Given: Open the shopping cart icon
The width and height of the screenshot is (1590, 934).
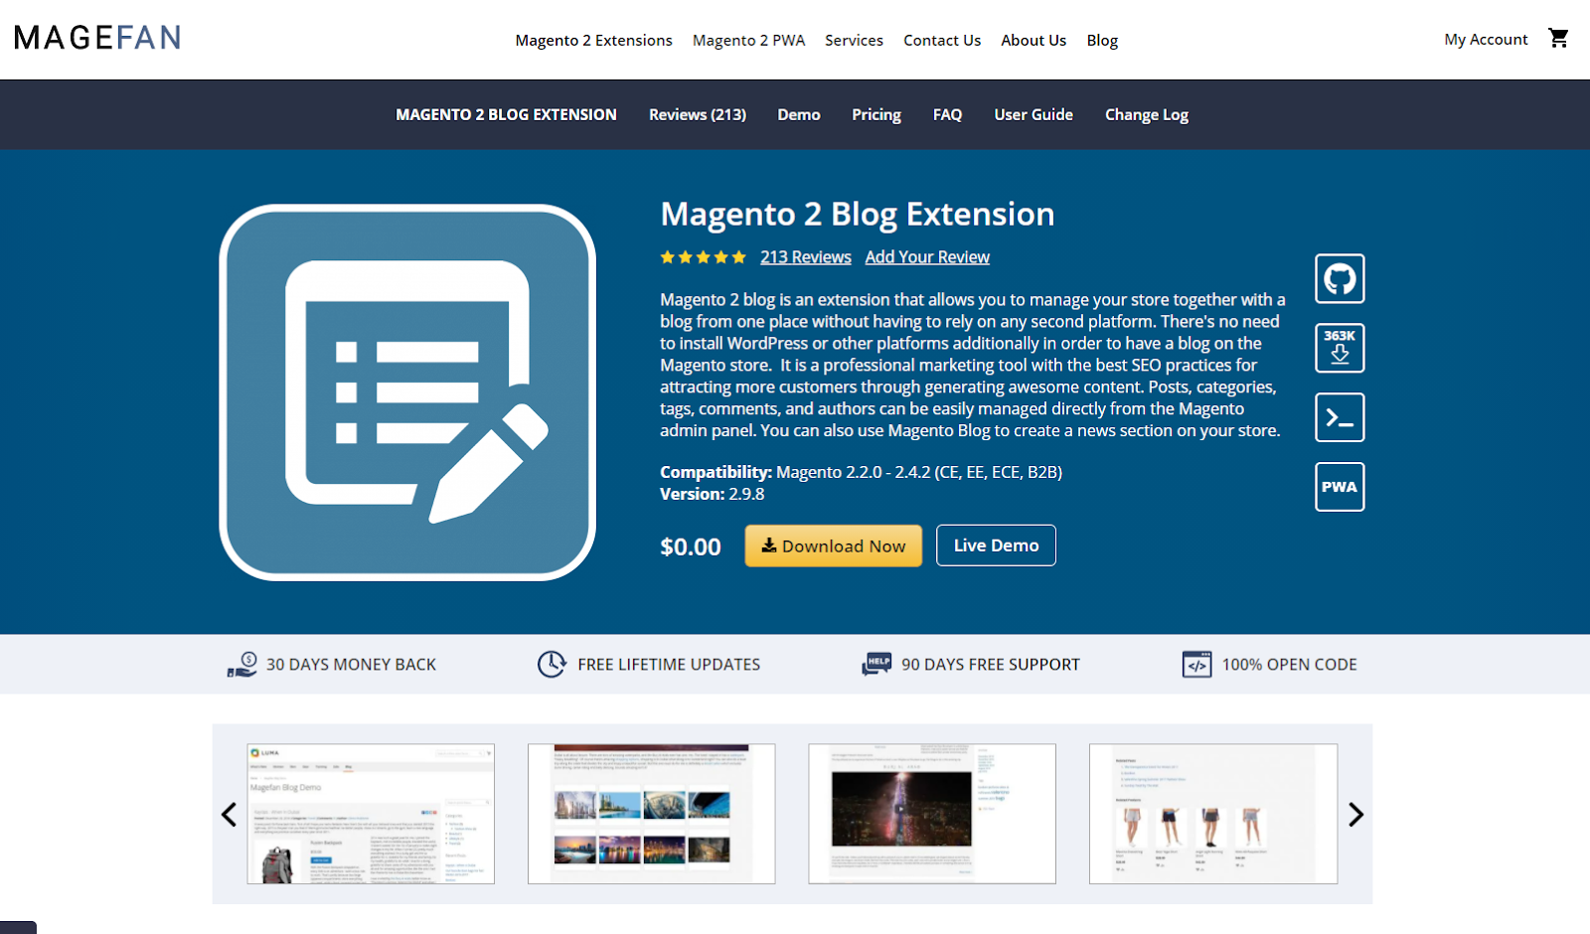Looking at the screenshot, I should tap(1558, 39).
